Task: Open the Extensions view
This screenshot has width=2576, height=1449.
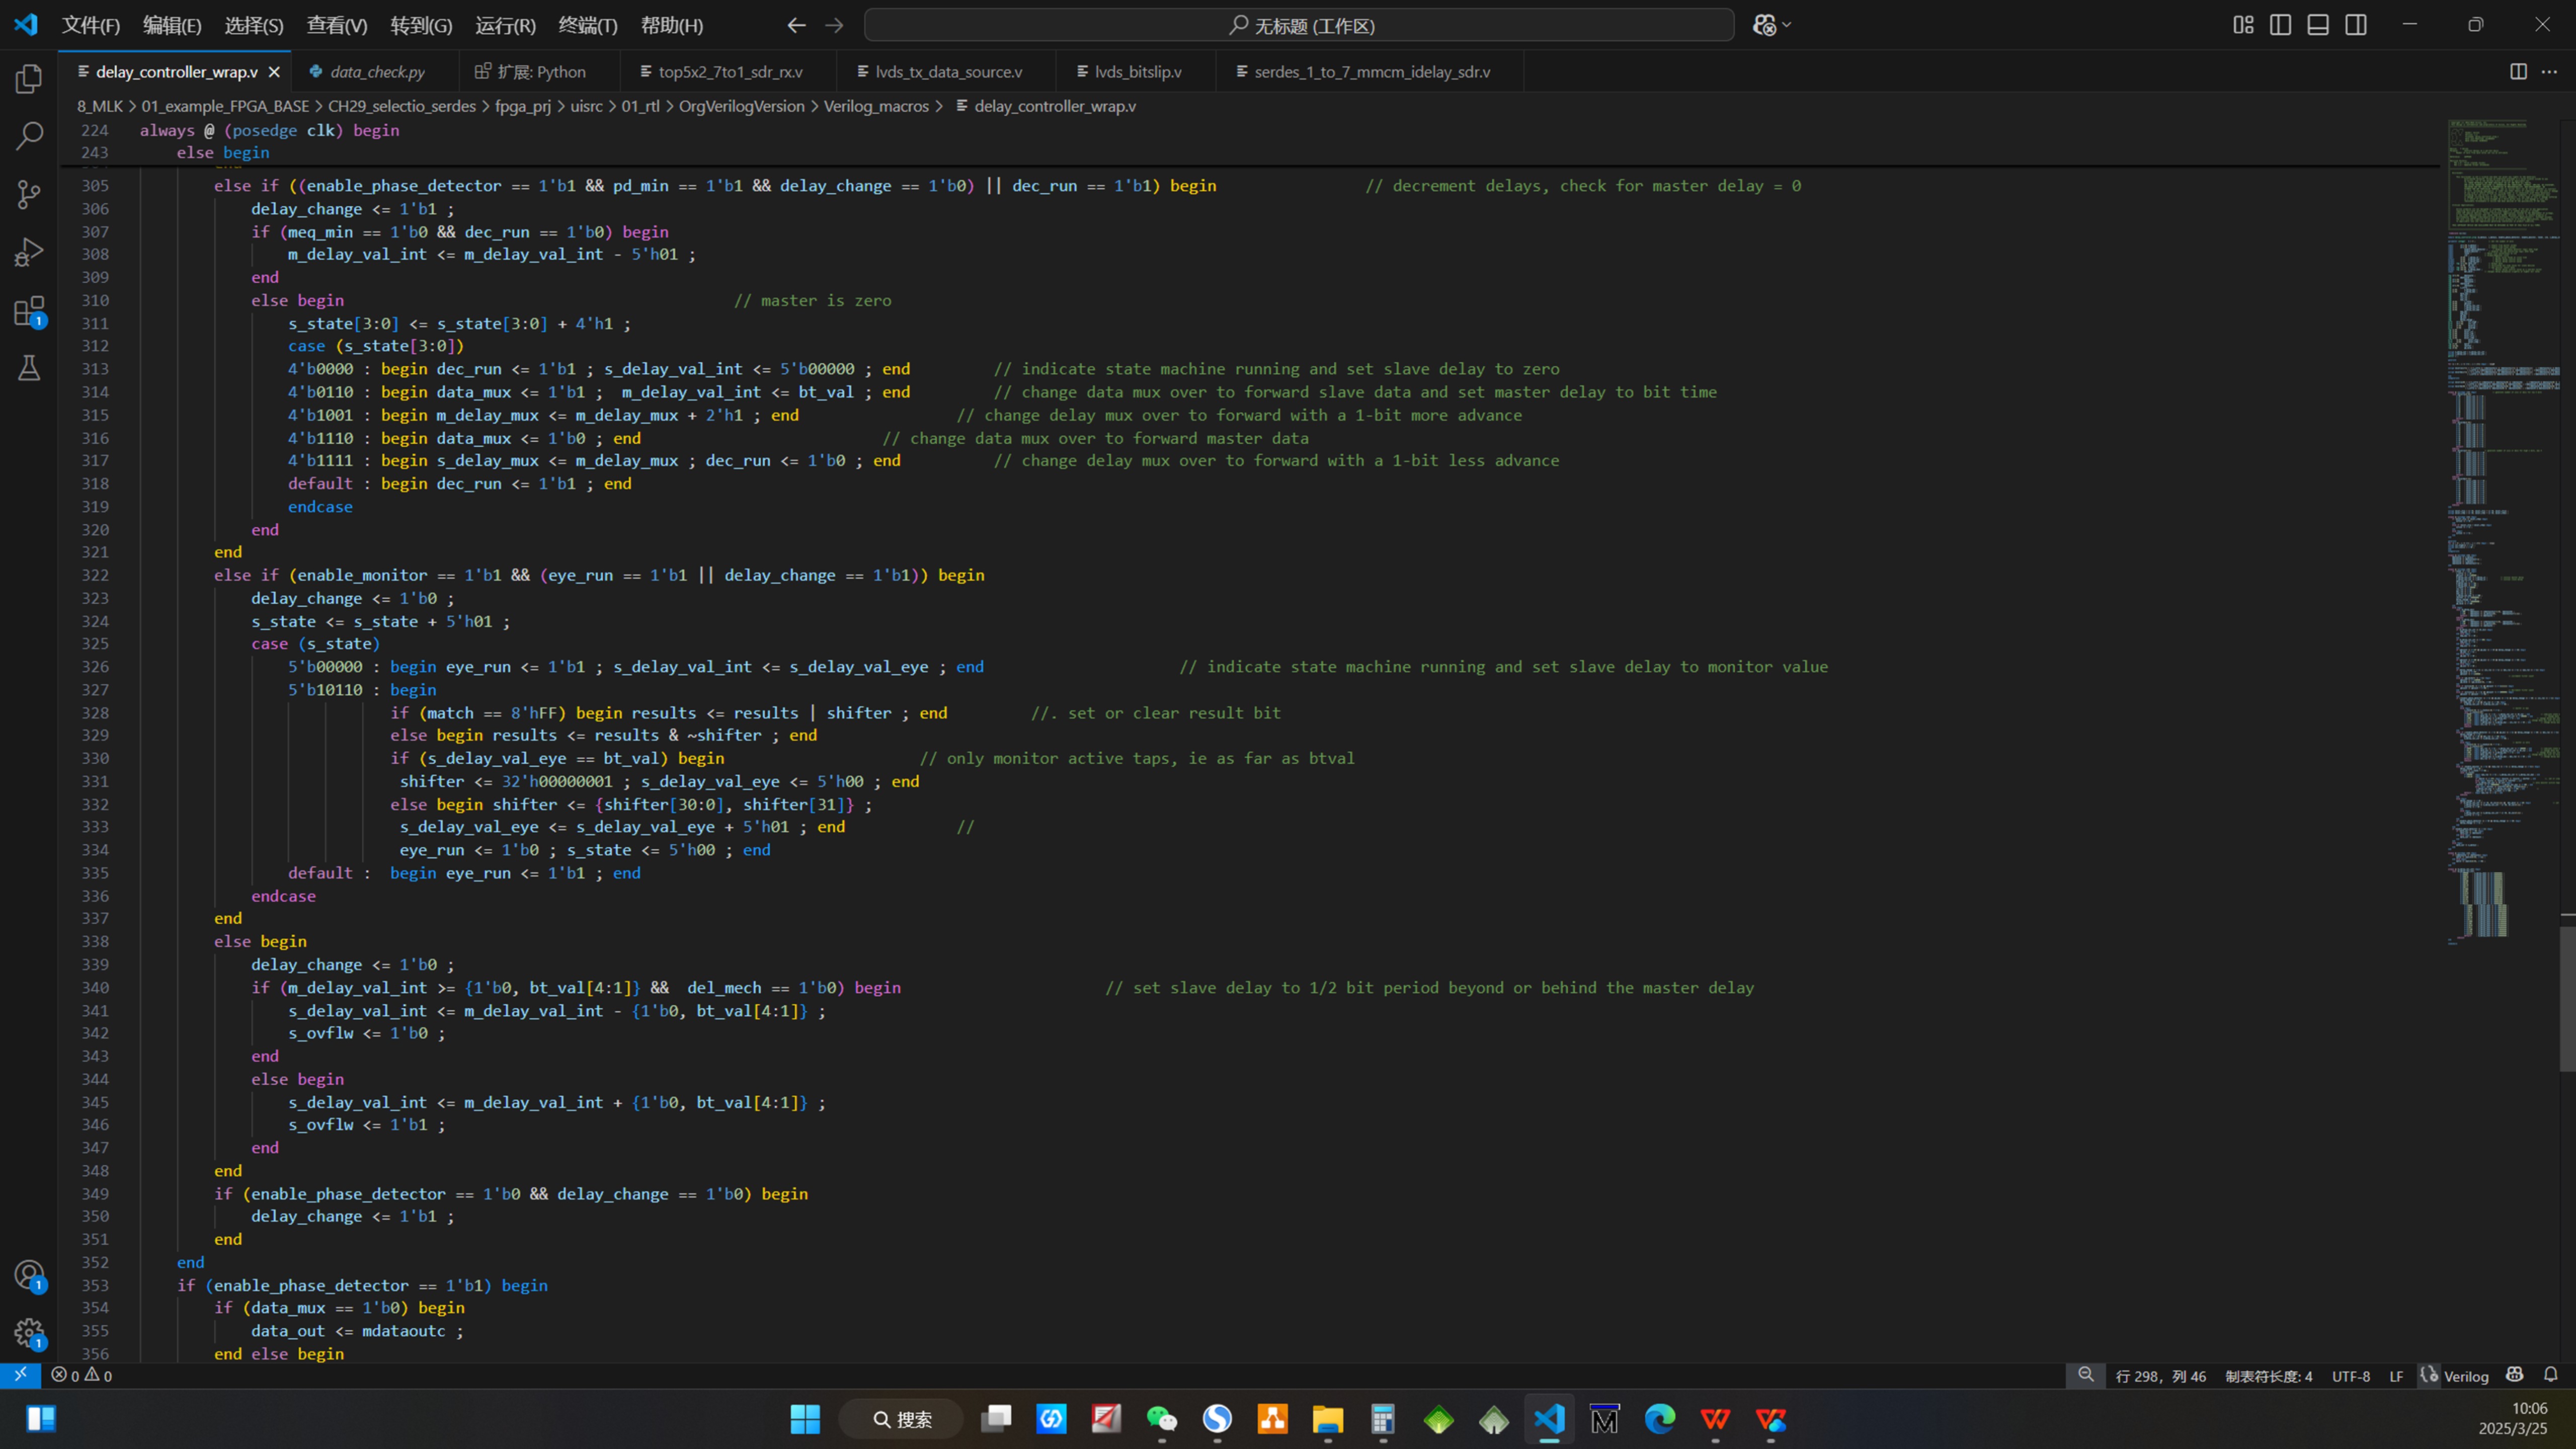Action: [29, 311]
